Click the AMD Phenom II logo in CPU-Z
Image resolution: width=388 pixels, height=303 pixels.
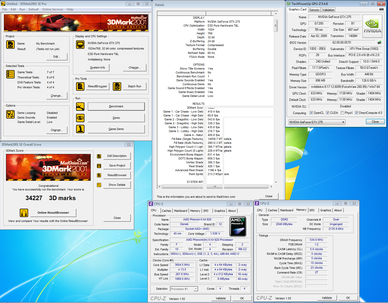click(x=238, y=227)
